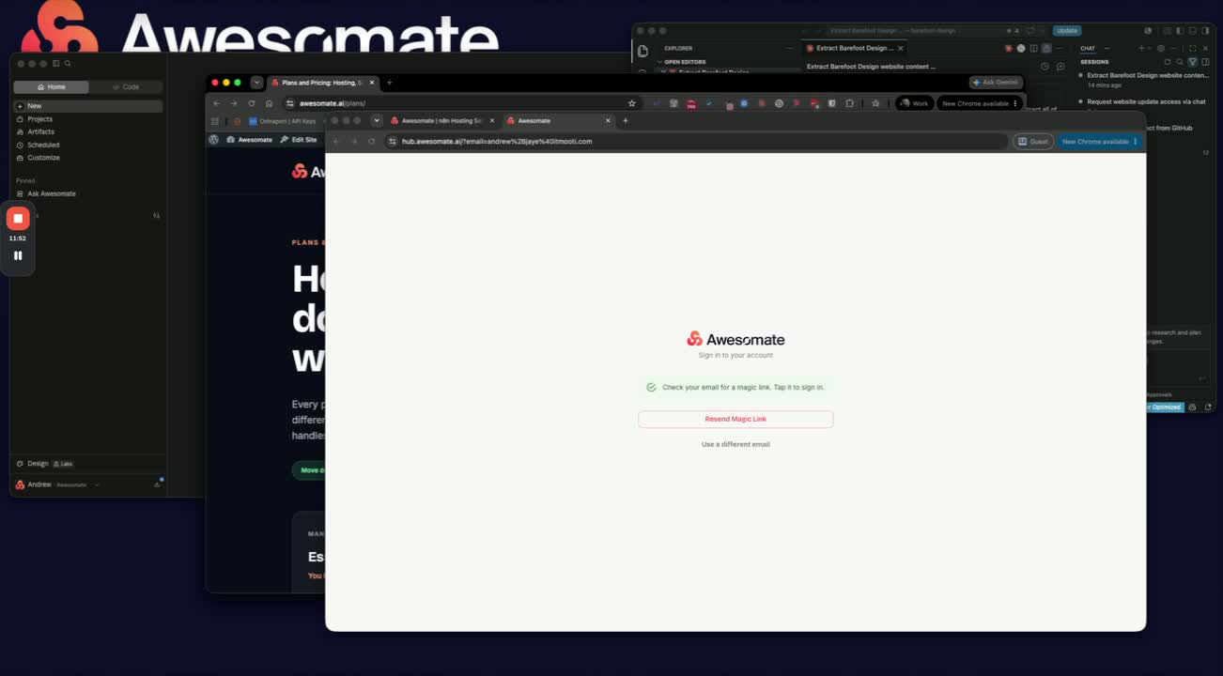Screen dimensions: 1223x676
Task: Refresh the Sessions list
Action: [x=1168, y=62]
